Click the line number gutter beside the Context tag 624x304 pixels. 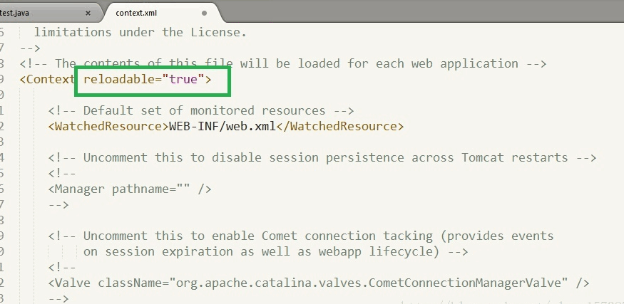(x=2, y=79)
